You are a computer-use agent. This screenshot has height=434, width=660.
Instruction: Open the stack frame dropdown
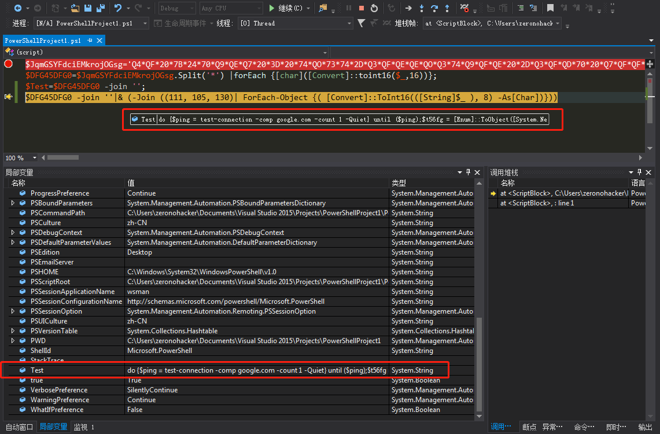[x=492, y=23]
